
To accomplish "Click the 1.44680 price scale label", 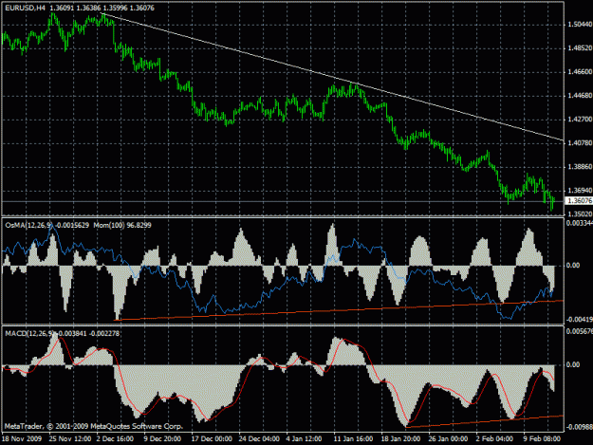I will coord(580,95).
